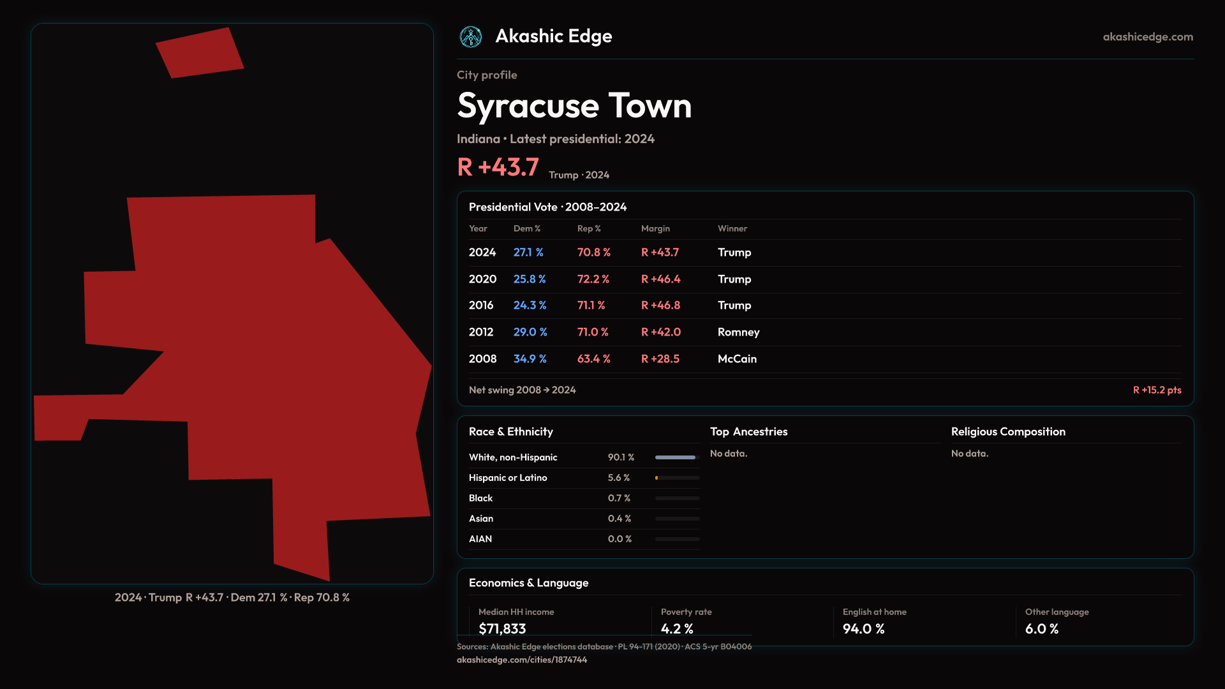
Task: Click English at home 94.0 % stat
Action: [x=863, y=628]
